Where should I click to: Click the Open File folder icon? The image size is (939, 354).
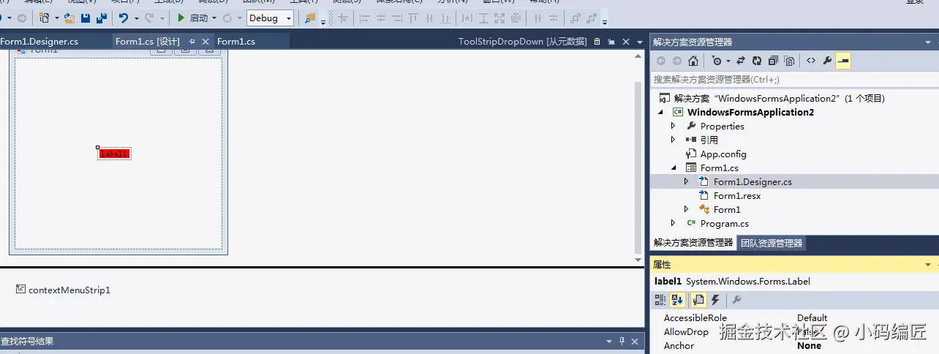pyautogui.click(x=69, y=18)
